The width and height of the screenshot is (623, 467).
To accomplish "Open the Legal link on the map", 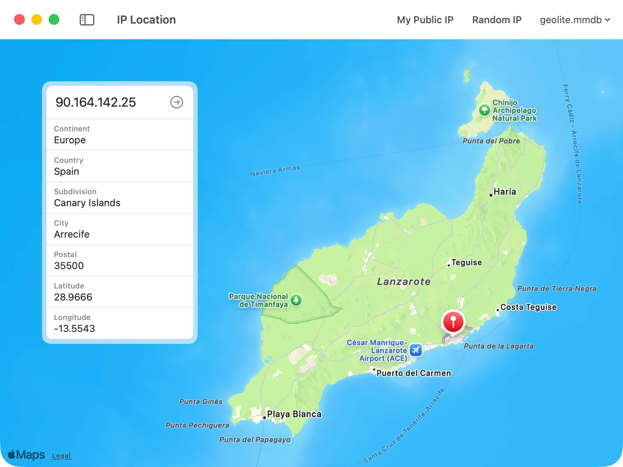I will 61,456.
